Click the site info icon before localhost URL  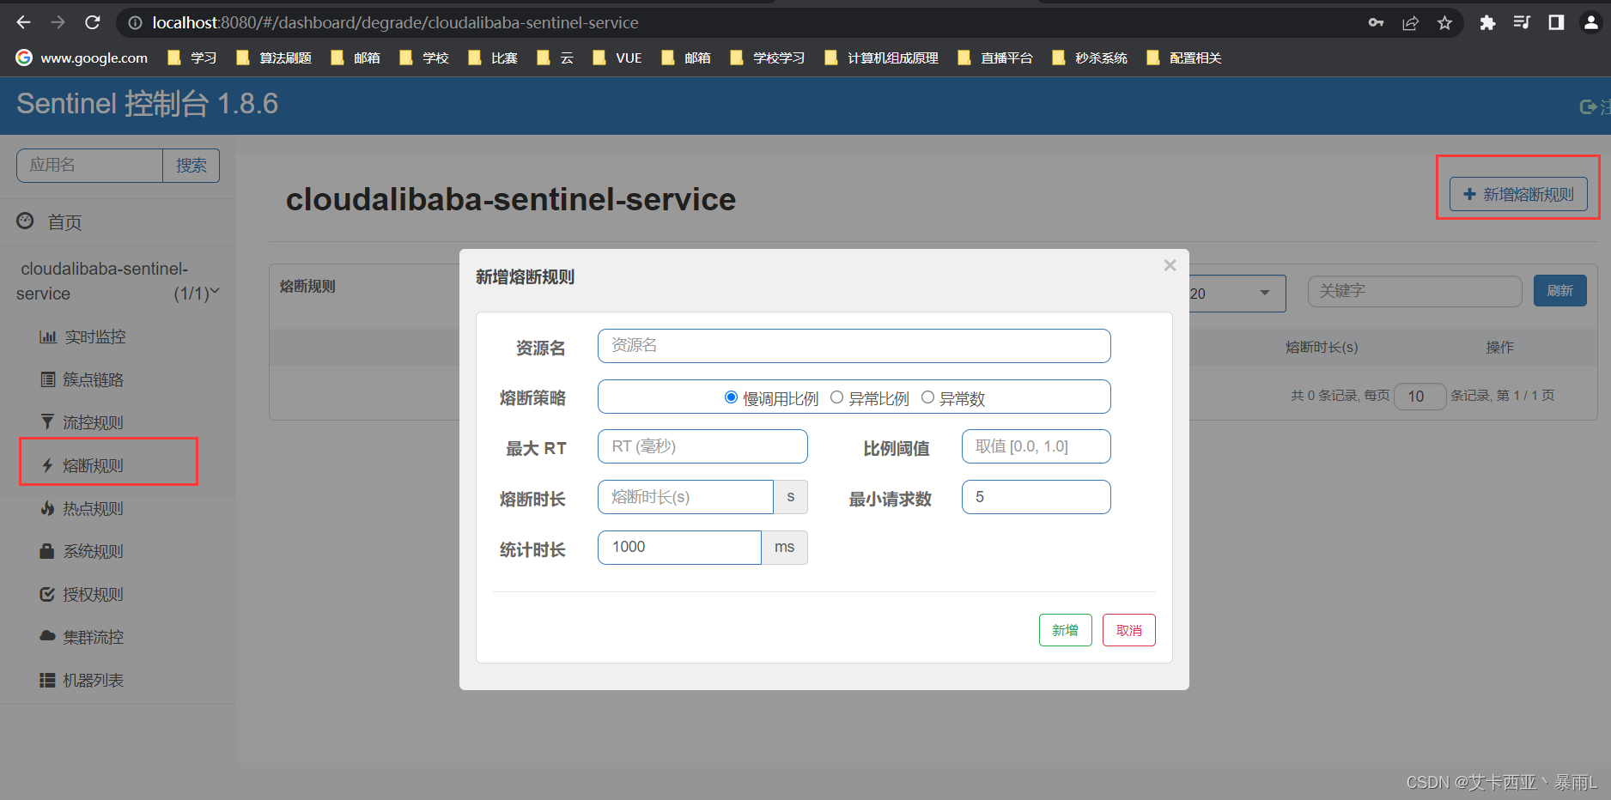pyautogui.click(x=135, y=22)
